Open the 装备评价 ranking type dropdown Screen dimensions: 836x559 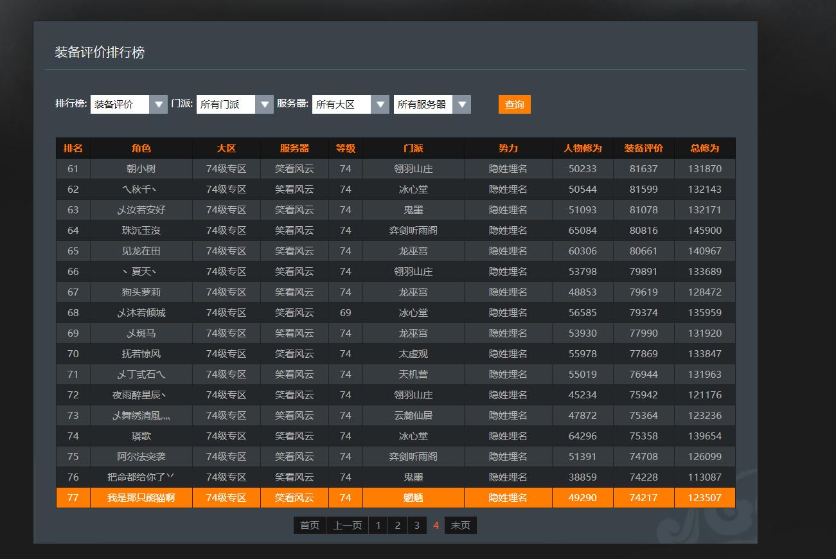pos(129,104)
